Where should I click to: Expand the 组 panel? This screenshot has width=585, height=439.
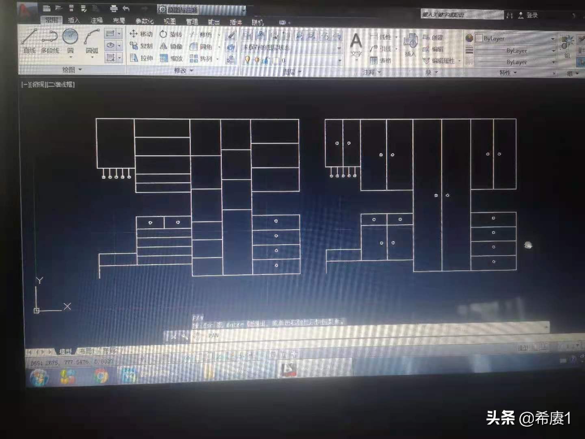pos(573,74)
